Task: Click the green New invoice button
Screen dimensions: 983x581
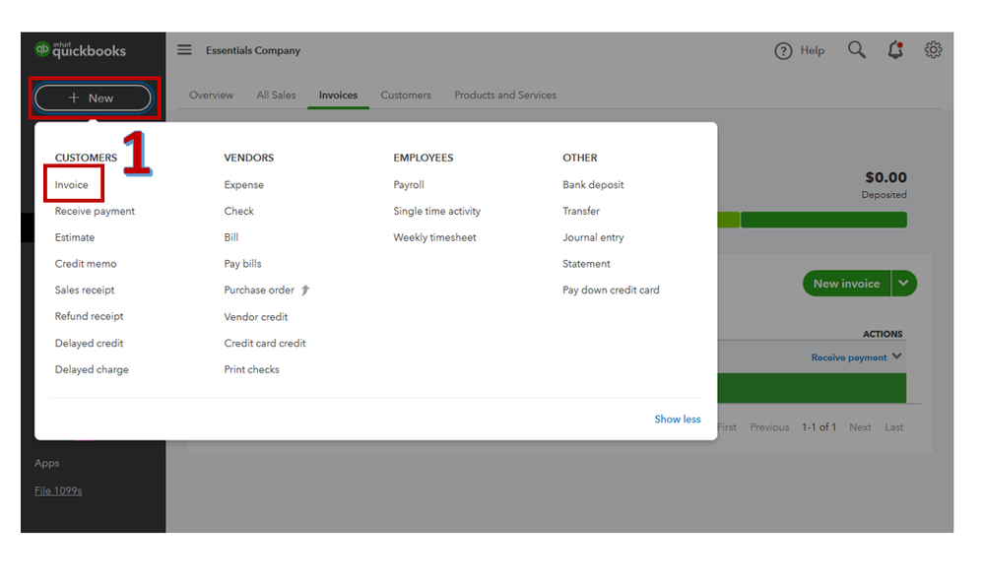Action: point(846,284)
